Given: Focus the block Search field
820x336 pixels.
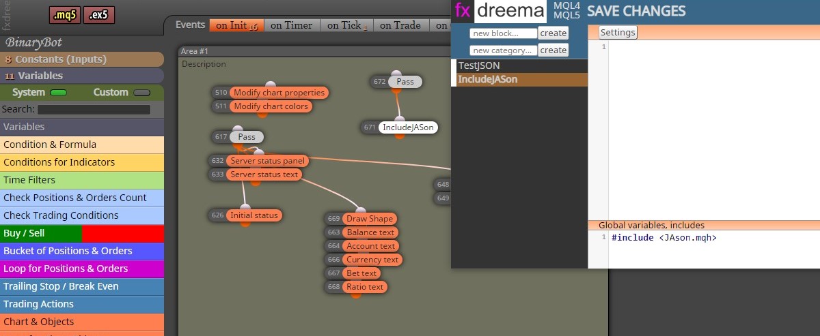Looking at the screenshot, I should [94, 109].
